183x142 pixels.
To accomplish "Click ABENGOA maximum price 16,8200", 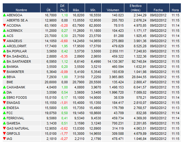I will coord(78,15).
